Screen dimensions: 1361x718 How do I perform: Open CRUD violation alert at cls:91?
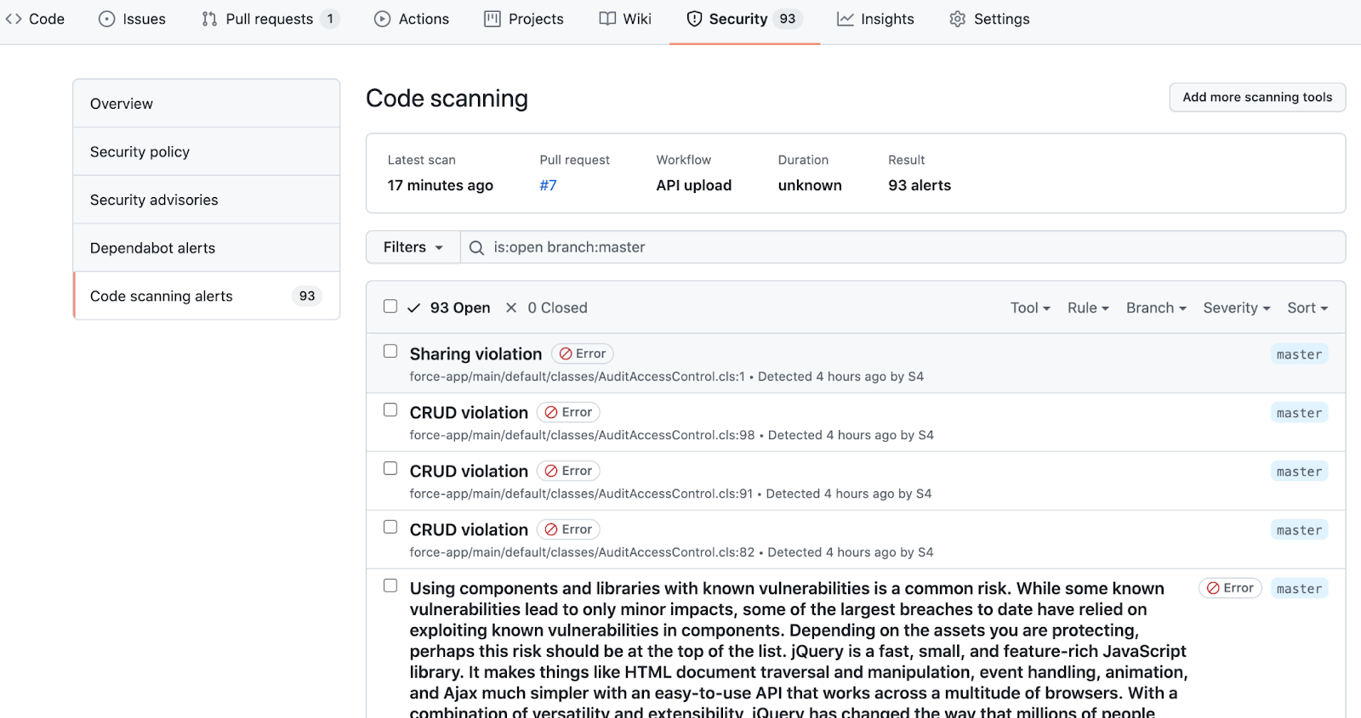click(469, 471)
